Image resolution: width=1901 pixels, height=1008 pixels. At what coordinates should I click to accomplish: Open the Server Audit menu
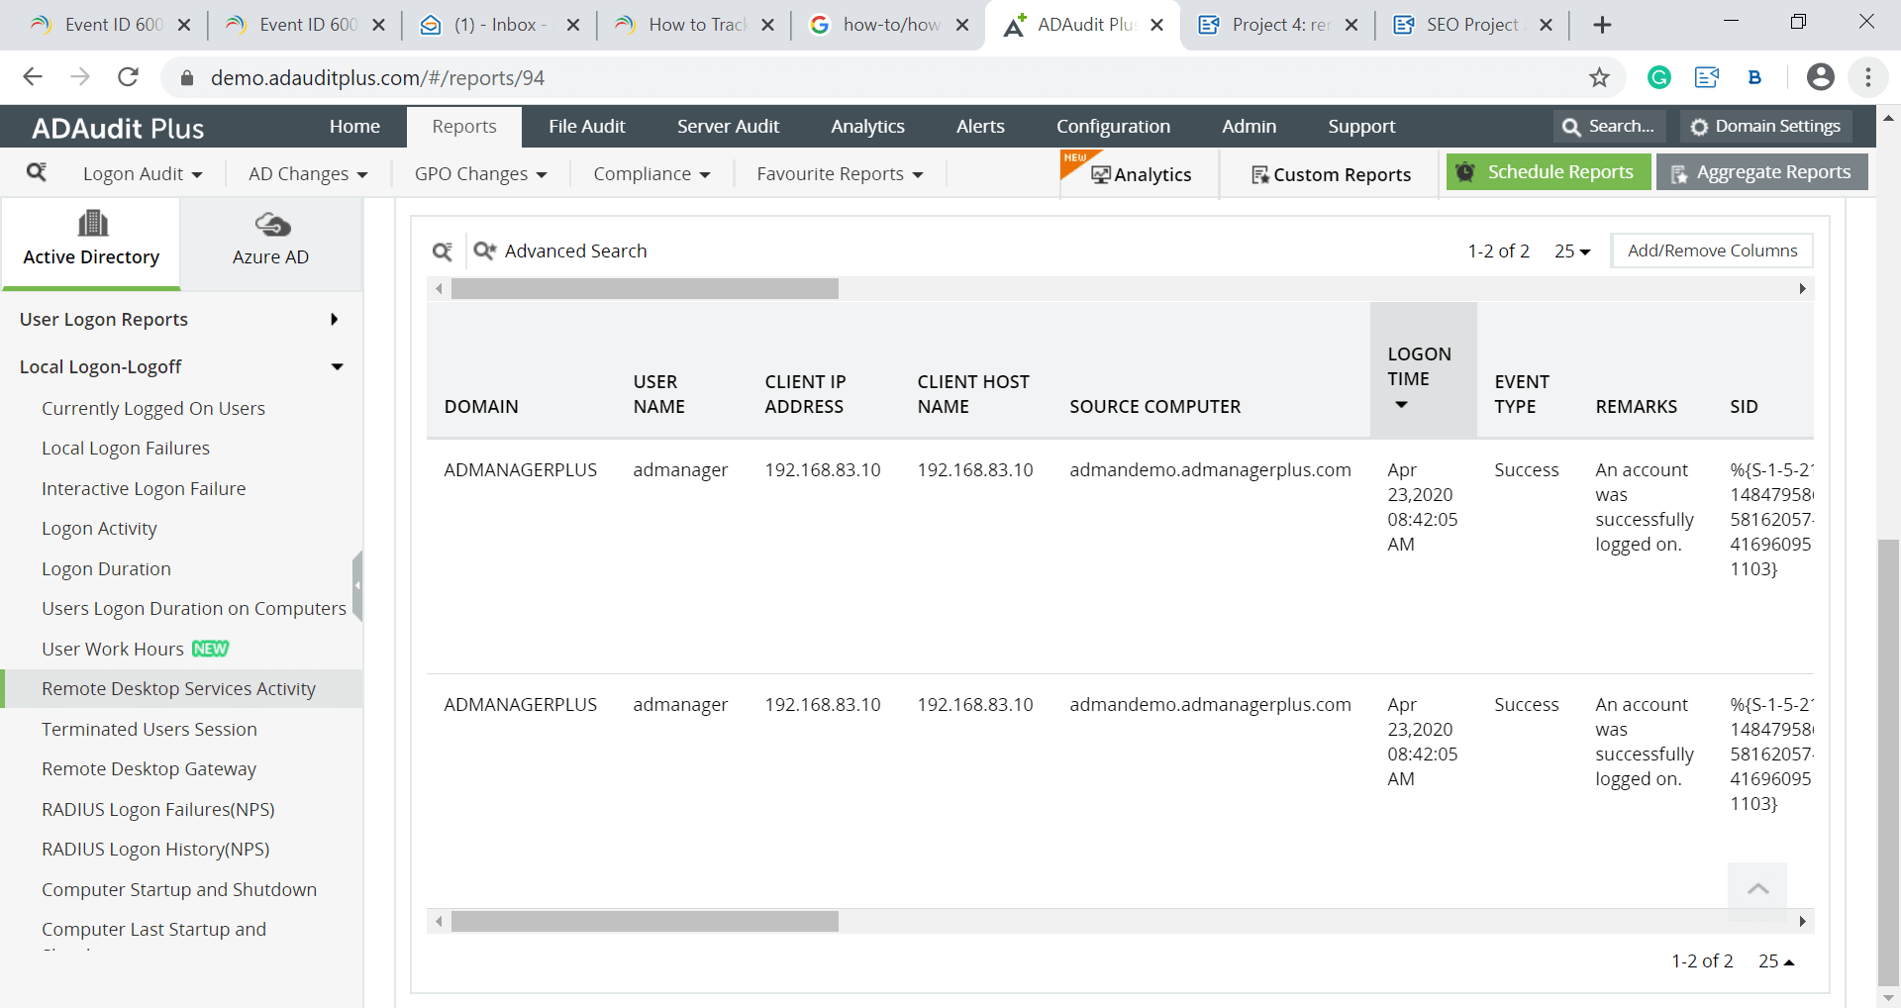728,127
